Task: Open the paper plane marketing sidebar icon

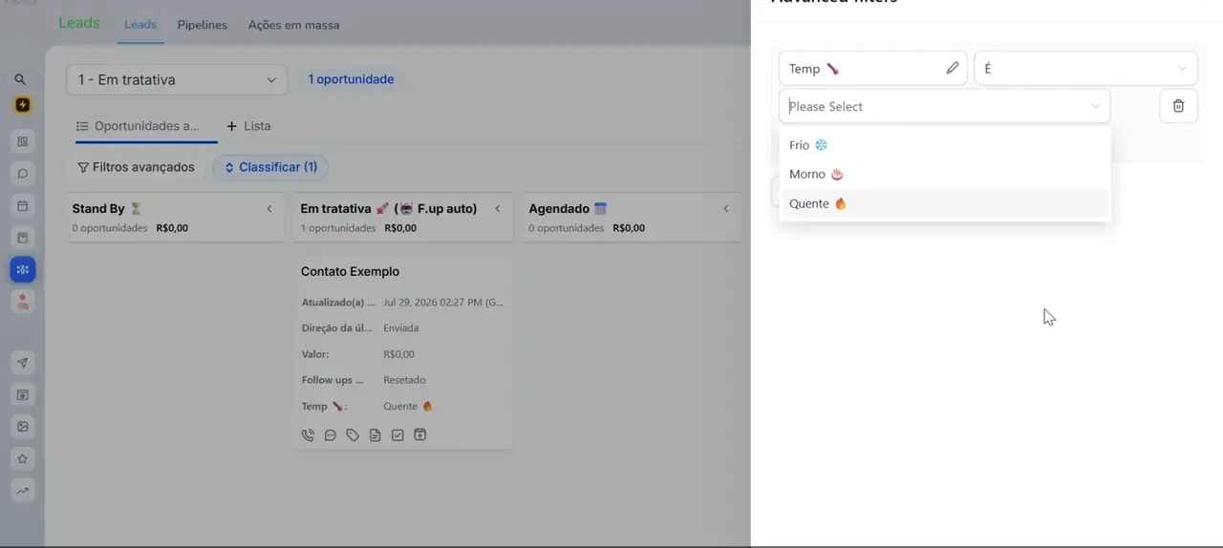Action: [x=22, y=363]
